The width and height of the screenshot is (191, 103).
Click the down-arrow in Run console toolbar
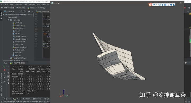coord(8,70)
